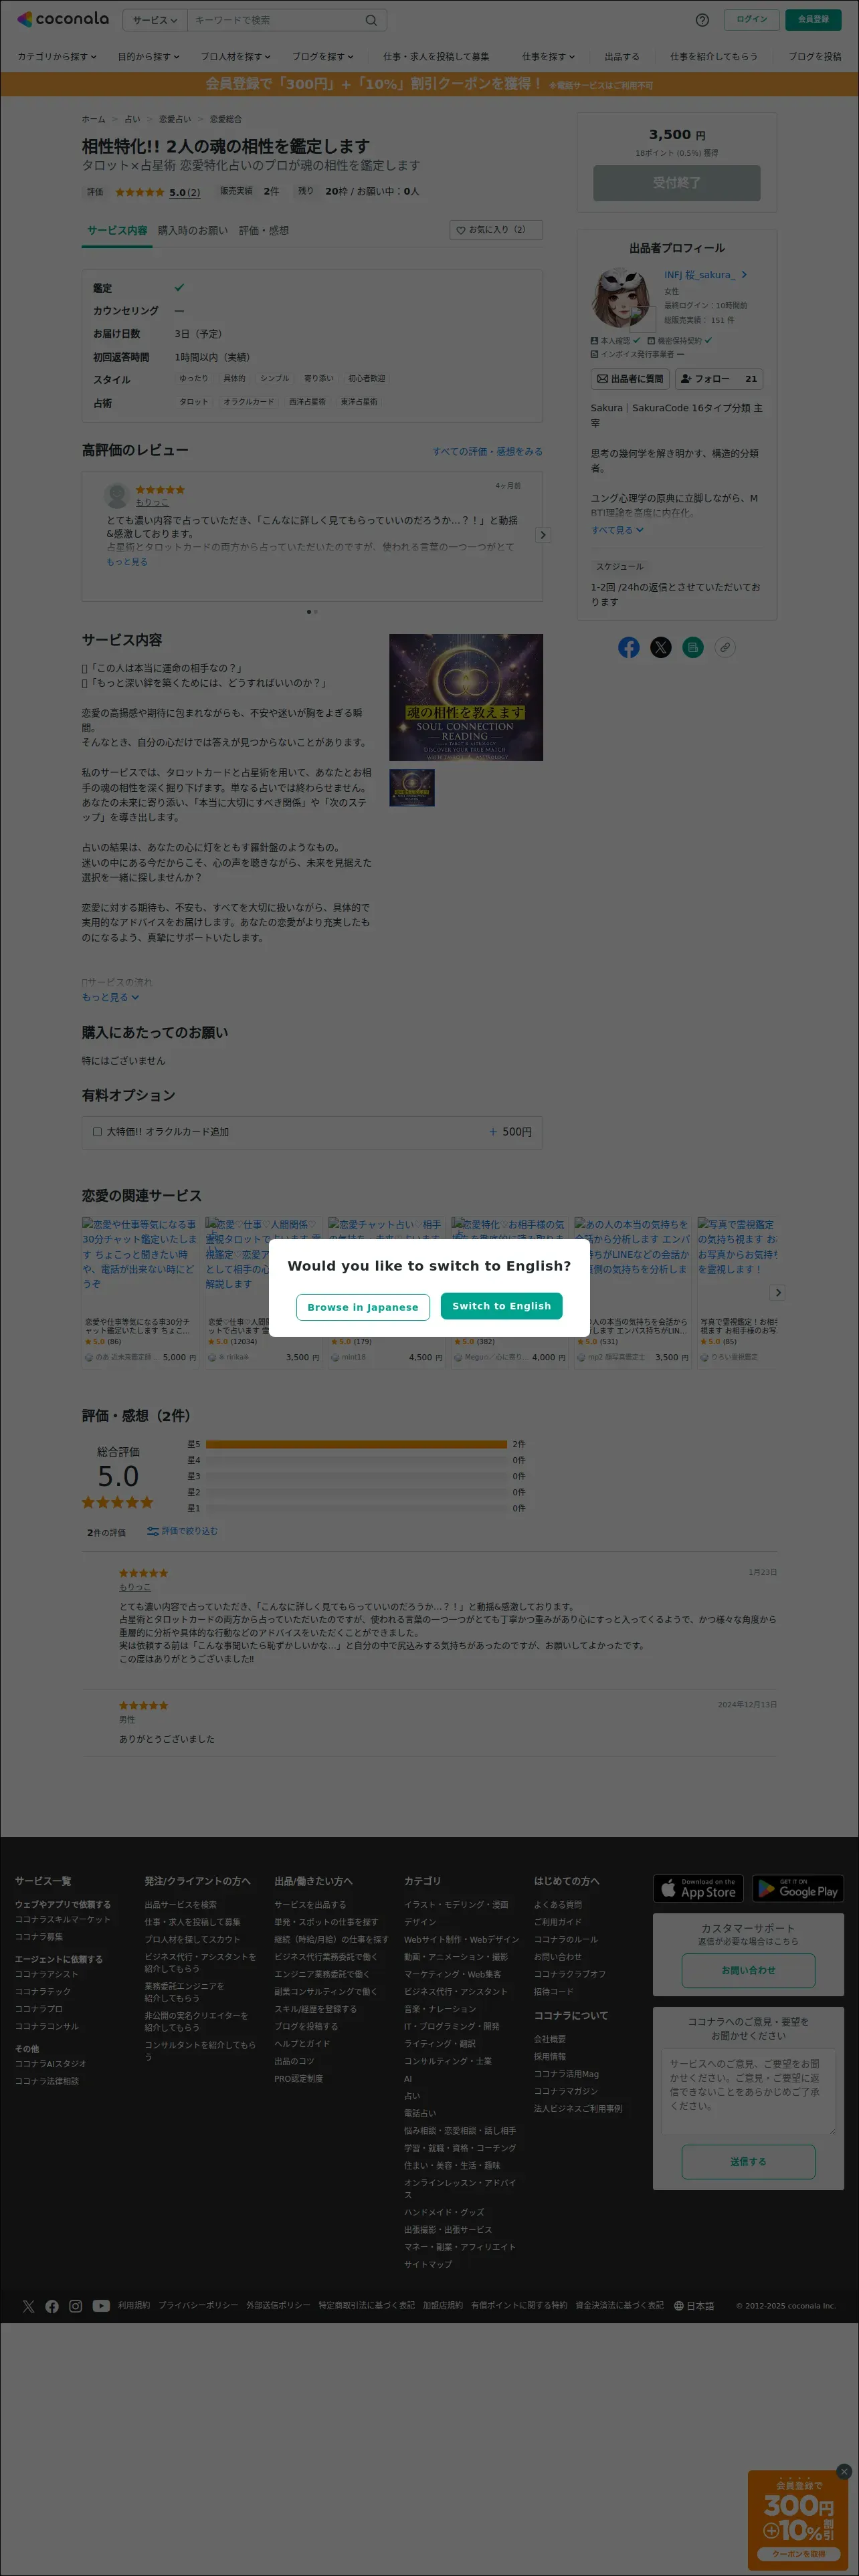Expand 仕事を探す menu
This screenshot has width=859, height=2576.
tap(549, 57)
